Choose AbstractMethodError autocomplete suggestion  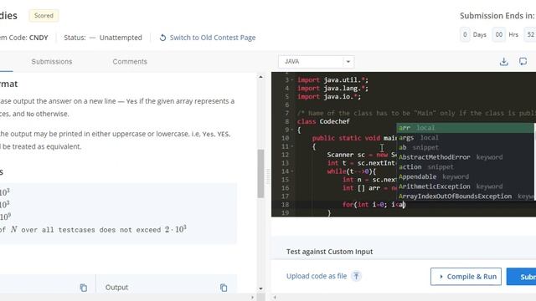(466, 157)
